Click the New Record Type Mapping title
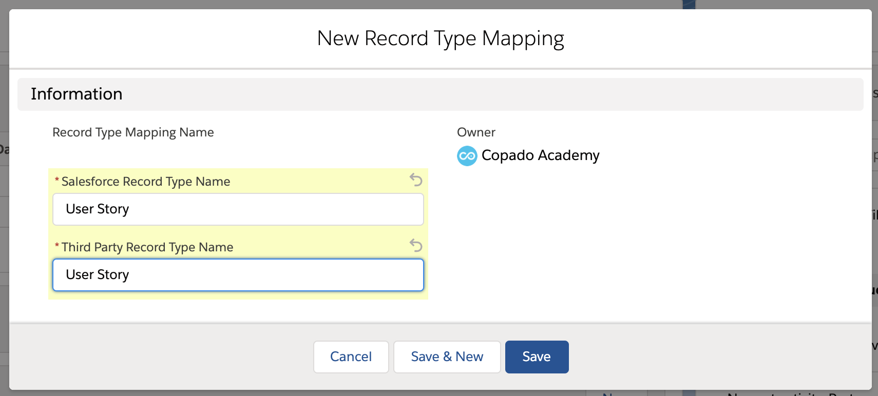 point(440,38)
